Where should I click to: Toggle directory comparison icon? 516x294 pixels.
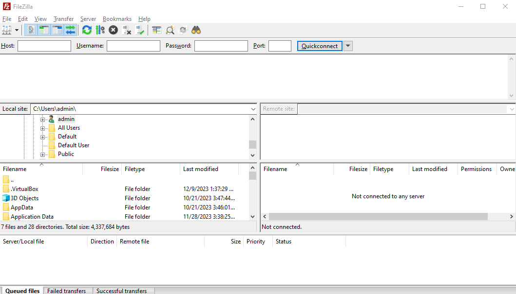coord(170,30)
